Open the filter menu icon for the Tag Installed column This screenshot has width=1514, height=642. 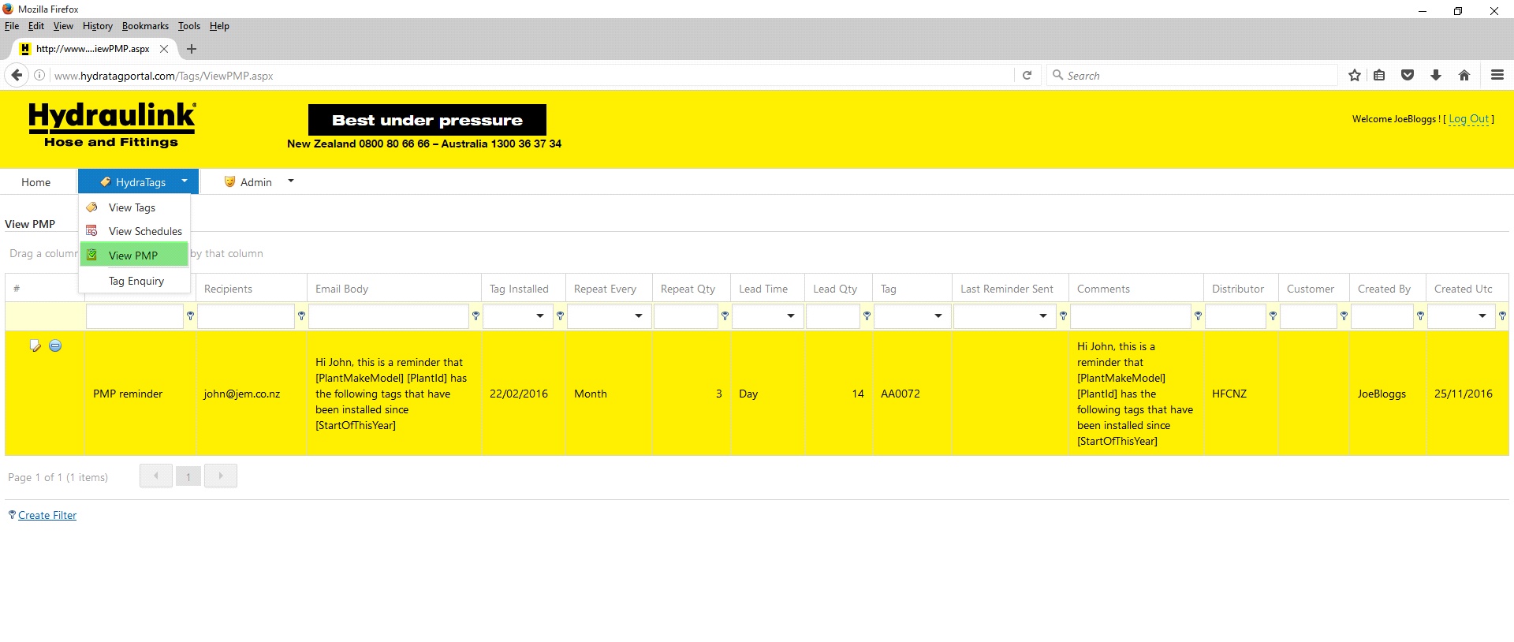click(x=560, y=315)
